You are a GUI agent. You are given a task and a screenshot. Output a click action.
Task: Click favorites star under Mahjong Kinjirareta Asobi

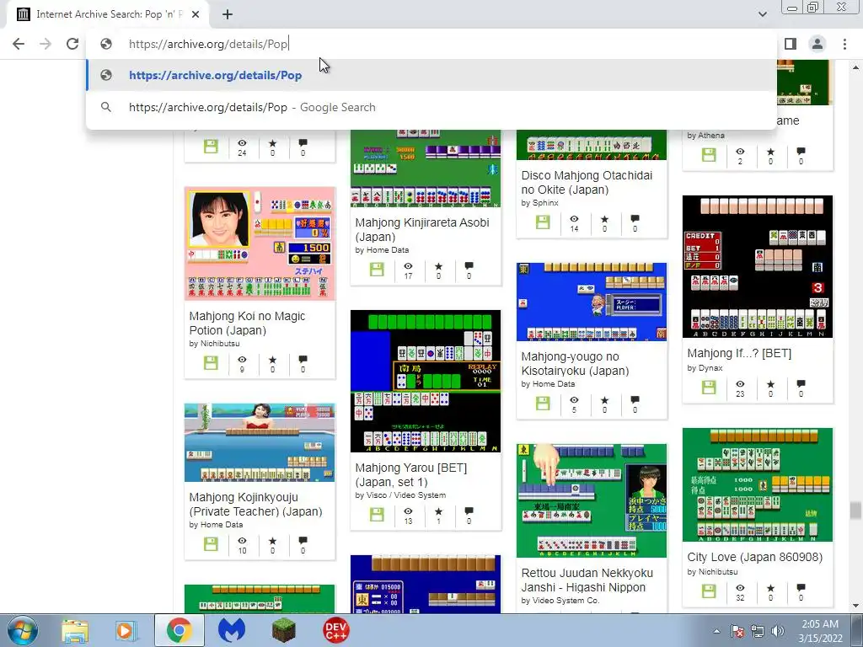[x=438, y=266]
